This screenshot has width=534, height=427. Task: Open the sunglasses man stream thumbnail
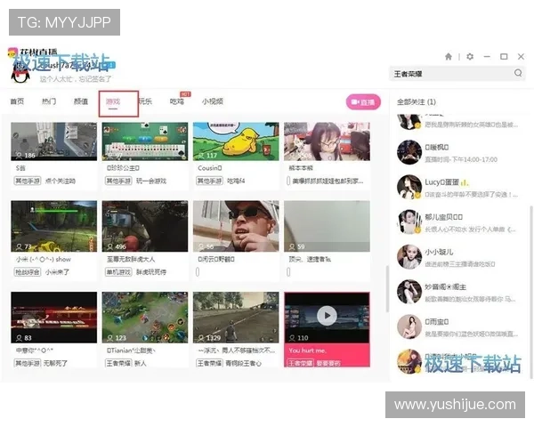tap(236, 226)
